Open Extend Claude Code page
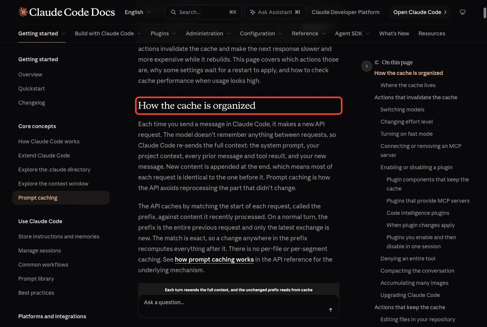The height and width of the screenshot is (327, 487). [44, 156]
